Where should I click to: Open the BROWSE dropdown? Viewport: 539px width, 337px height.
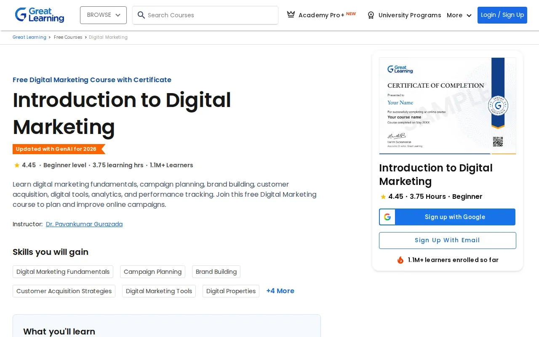(x=103, y=15)
